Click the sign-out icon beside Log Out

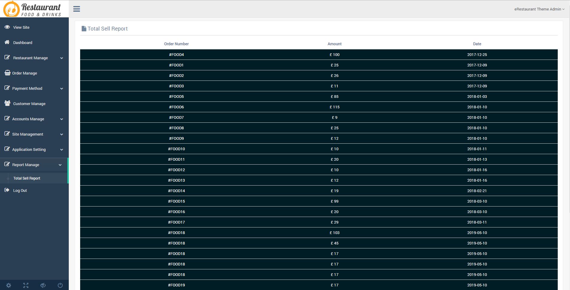pos(7,190)
